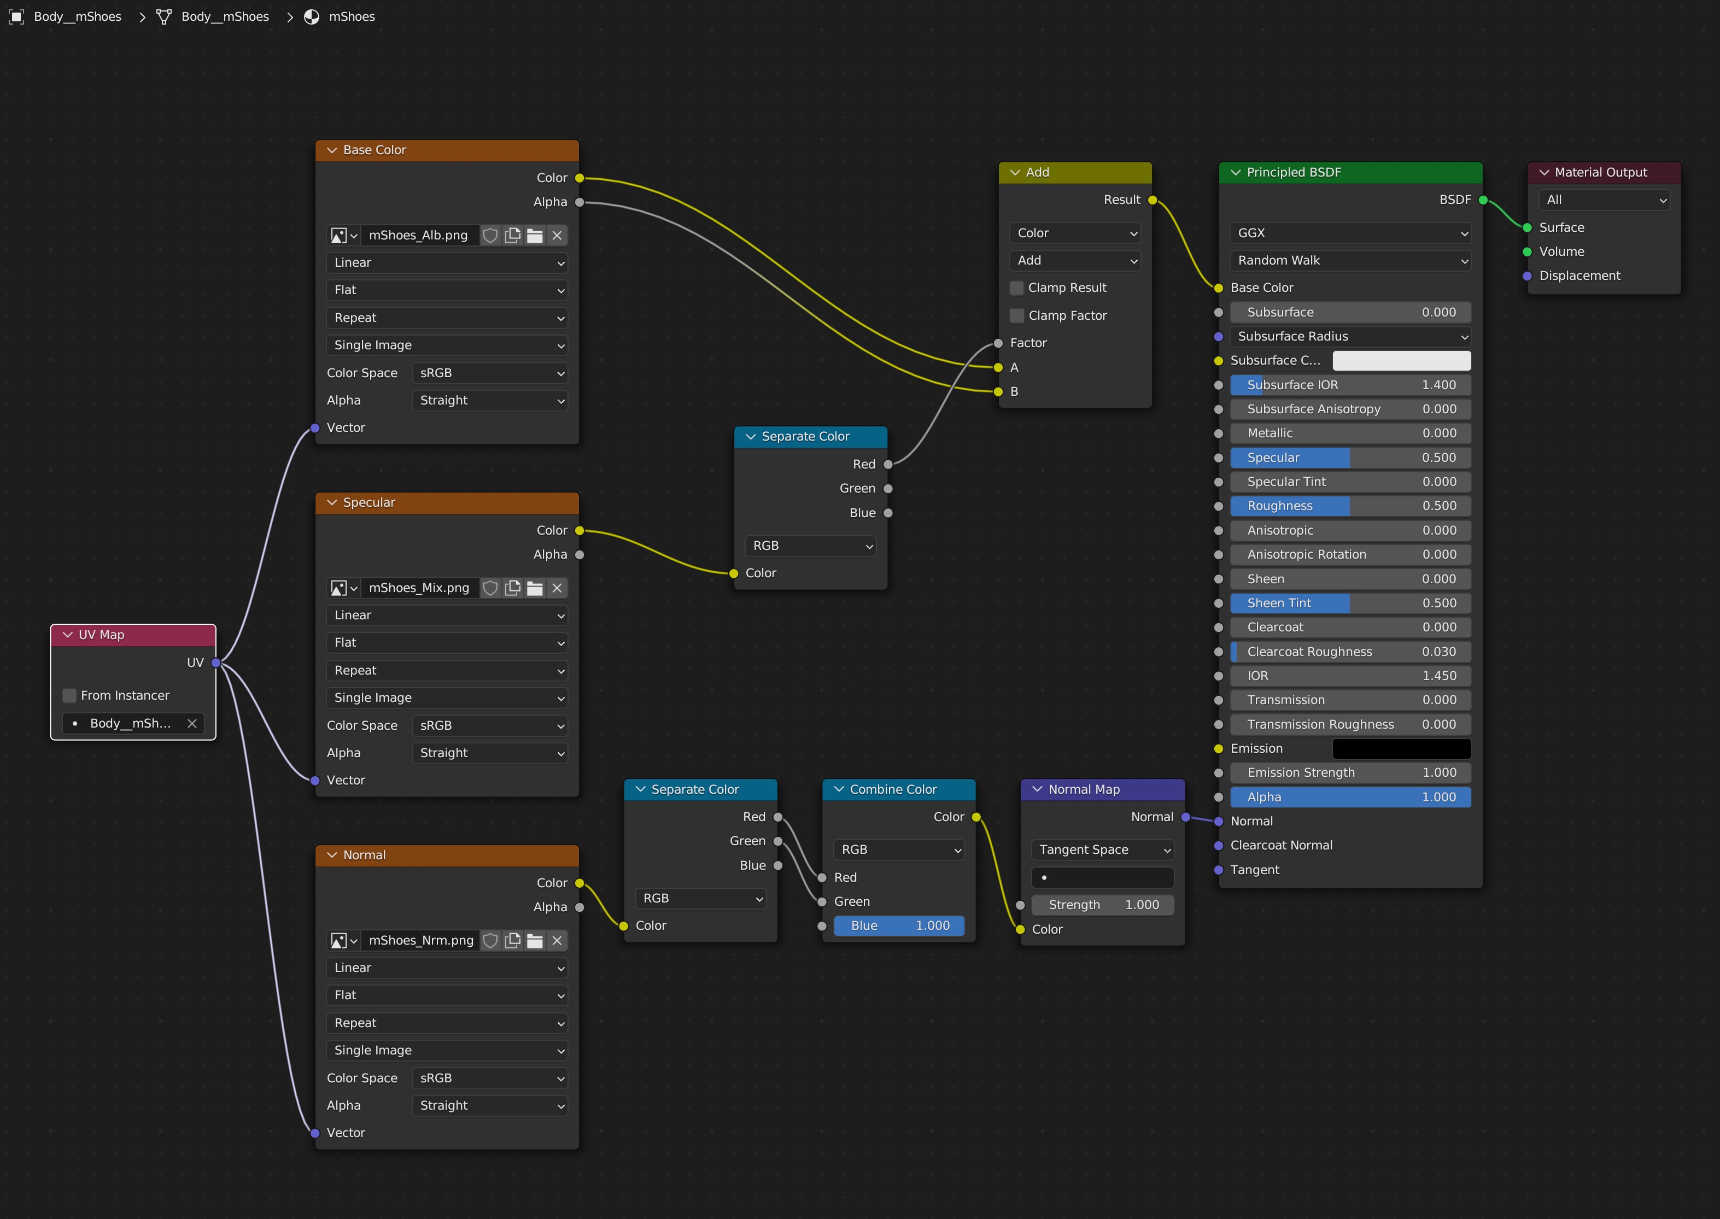Open Material Output All target dropdown

coord(1605,201)
